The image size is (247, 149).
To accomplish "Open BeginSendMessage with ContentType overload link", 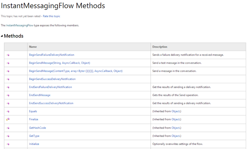I will click(76, 71).
